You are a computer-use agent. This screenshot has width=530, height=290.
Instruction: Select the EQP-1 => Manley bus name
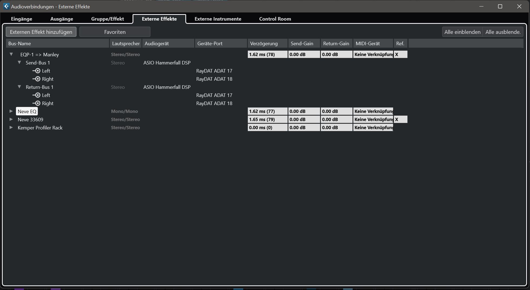(x=39, y=54)
